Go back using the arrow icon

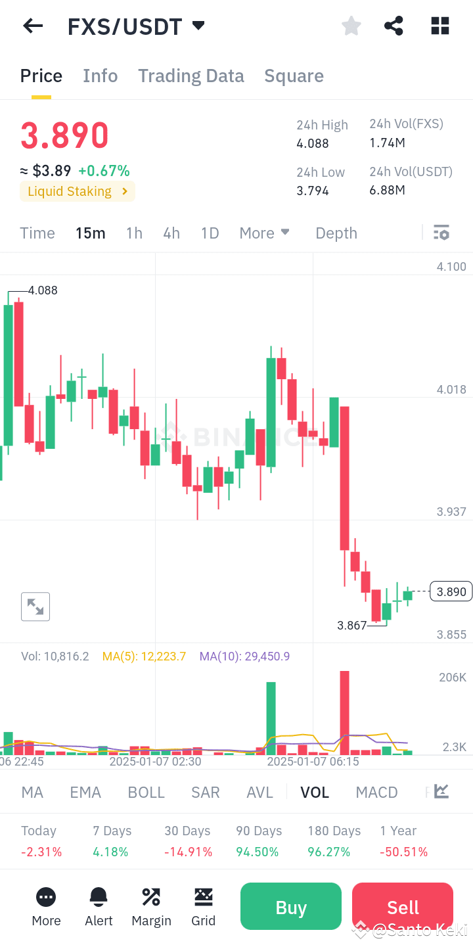32,26
